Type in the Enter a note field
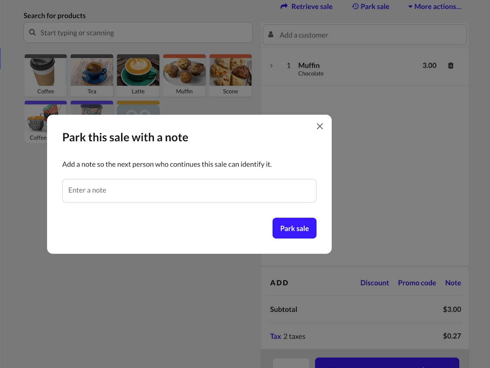 pyautogui.click(x=189, y=191)
